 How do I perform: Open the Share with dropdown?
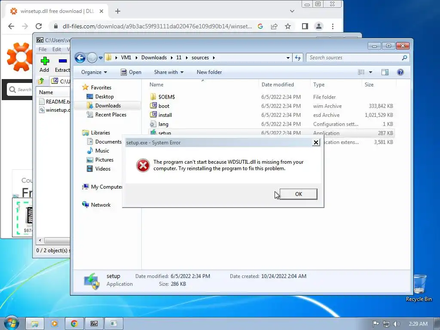[168, 72]
